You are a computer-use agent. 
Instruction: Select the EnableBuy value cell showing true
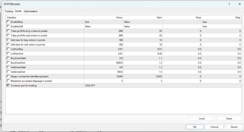click(x=104, y=22)
